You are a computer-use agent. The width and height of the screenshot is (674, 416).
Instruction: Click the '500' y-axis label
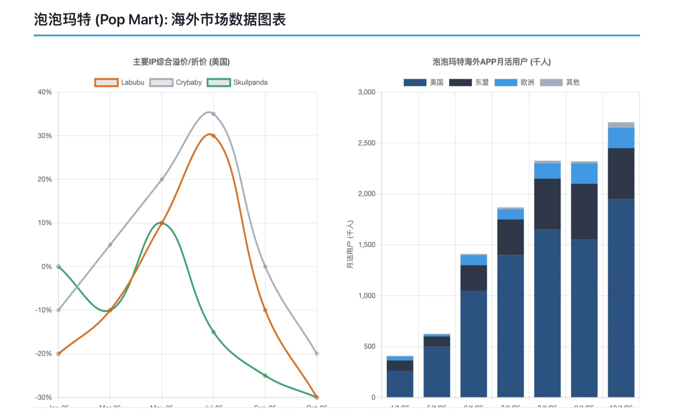tap(369, 346)
